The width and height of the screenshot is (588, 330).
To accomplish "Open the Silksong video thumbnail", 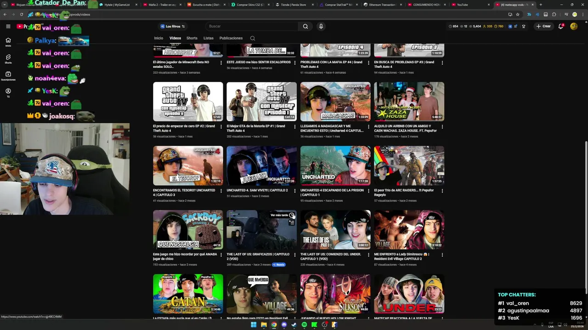I will point(335,293).
